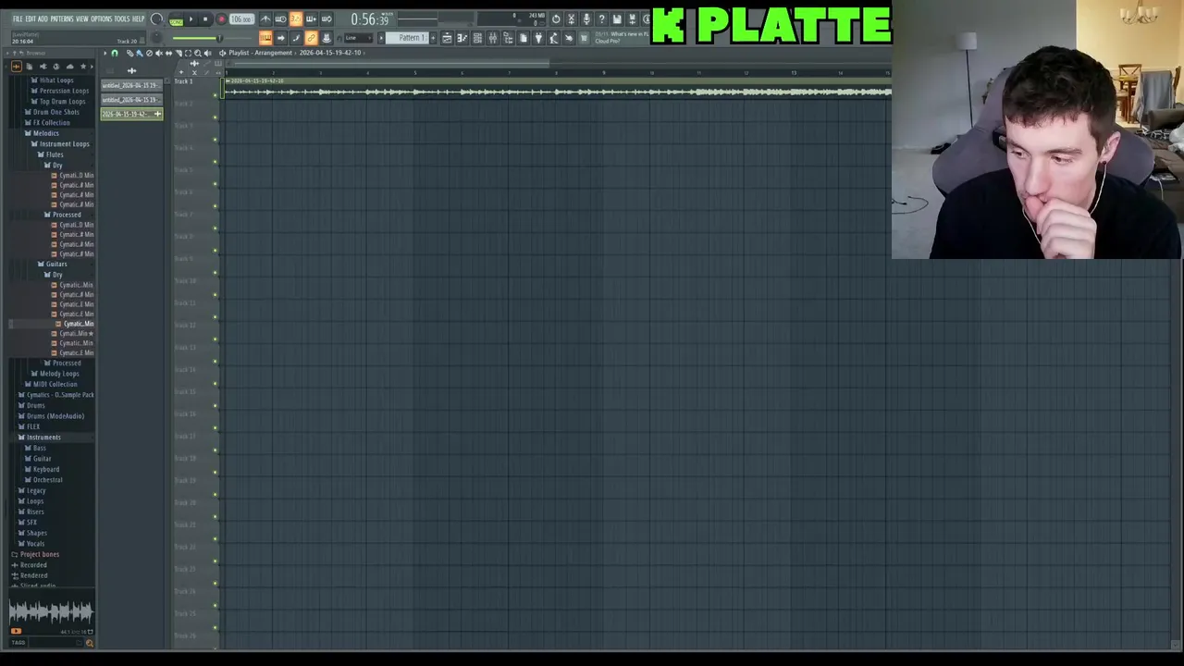Play the sample preview with orange play icon

click(x=16, y=631)
